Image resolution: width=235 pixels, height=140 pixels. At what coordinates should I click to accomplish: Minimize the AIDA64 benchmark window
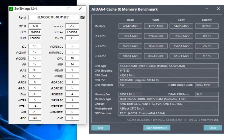pos(207,9)
